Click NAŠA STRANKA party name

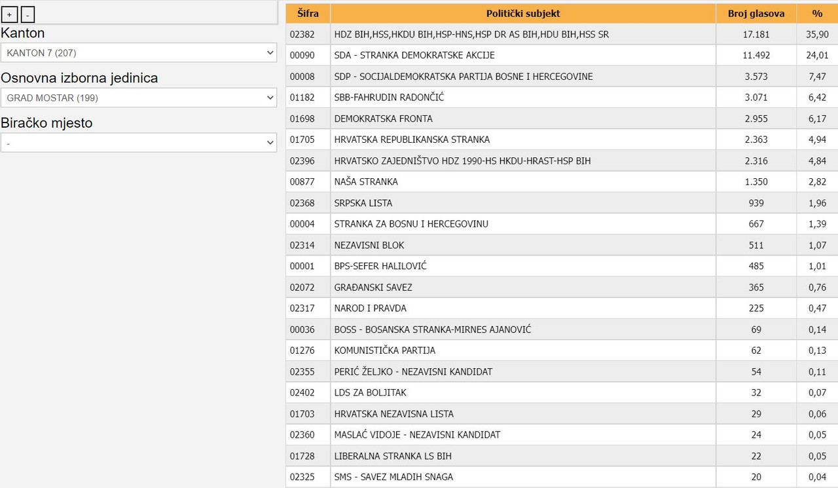click(x=366, y=181)
